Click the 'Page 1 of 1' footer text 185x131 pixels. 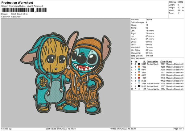click(x=179, y=129)
